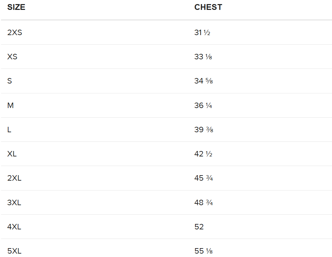Click the 5XL size label
332x257 pixels.
click(x=14, y=251)
